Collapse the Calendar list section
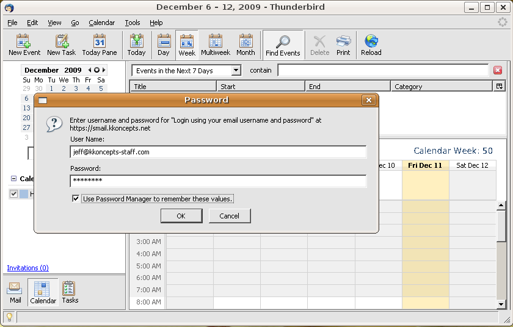This screenshot has width=513, height=327. click(x=13, y=178)
